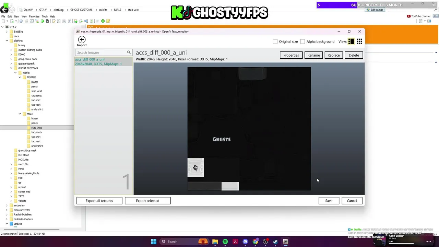Screen dimensions: 439x247
Task: Collapse the GHOST CUSTOMS folder
Action: (x=11, y=68)
